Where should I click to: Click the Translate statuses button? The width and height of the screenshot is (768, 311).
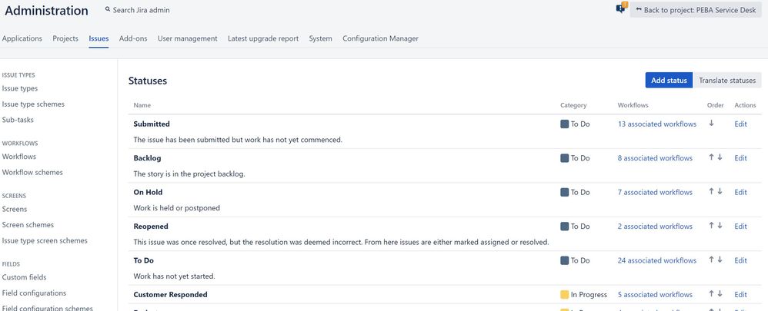coord(727,80)
